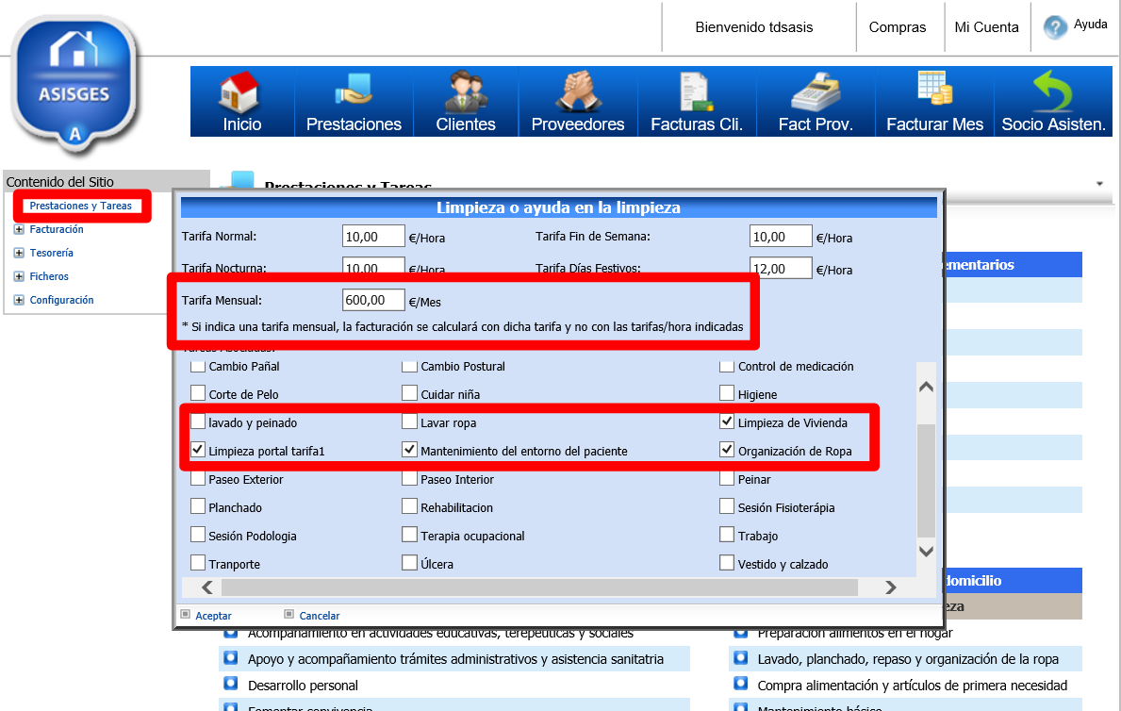The height and width of the screenshot is (711, 1121).
Task: Click the Aceptar link
Action: pyautogui.click(x=213, y=616)
